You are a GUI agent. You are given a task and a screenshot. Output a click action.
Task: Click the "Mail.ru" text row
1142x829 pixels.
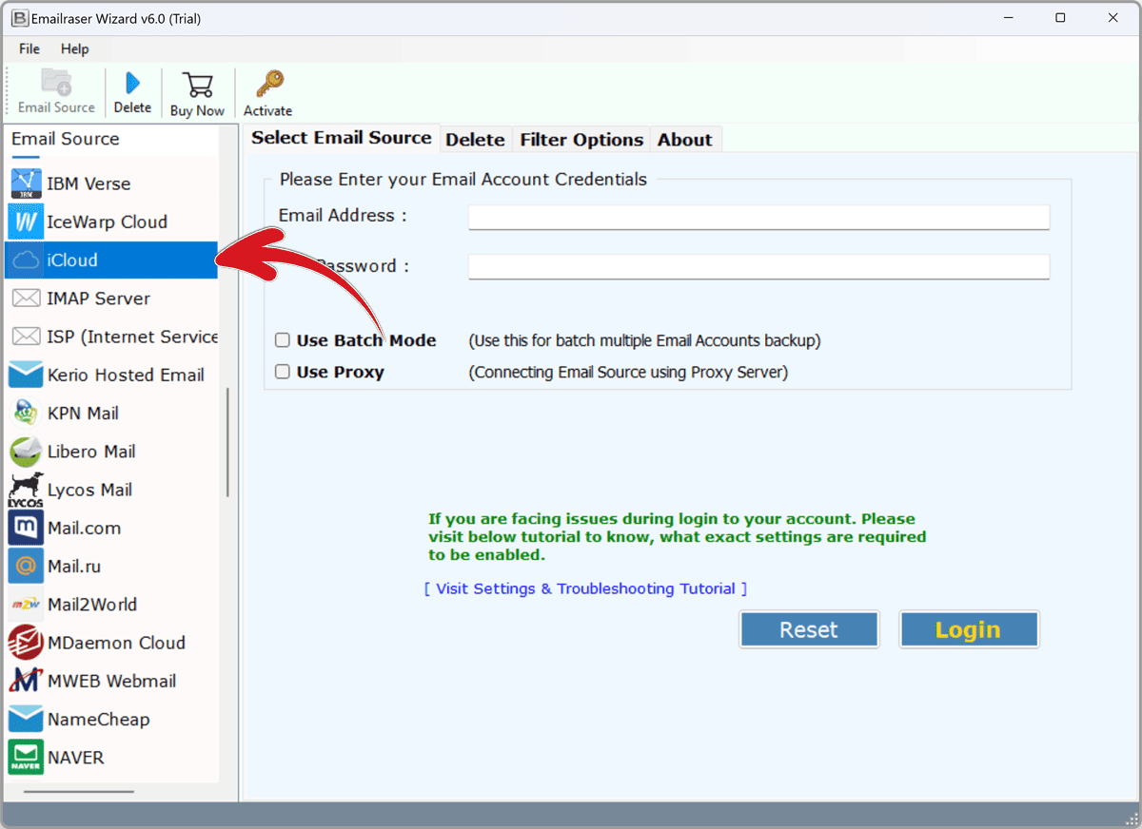(74, 567)
